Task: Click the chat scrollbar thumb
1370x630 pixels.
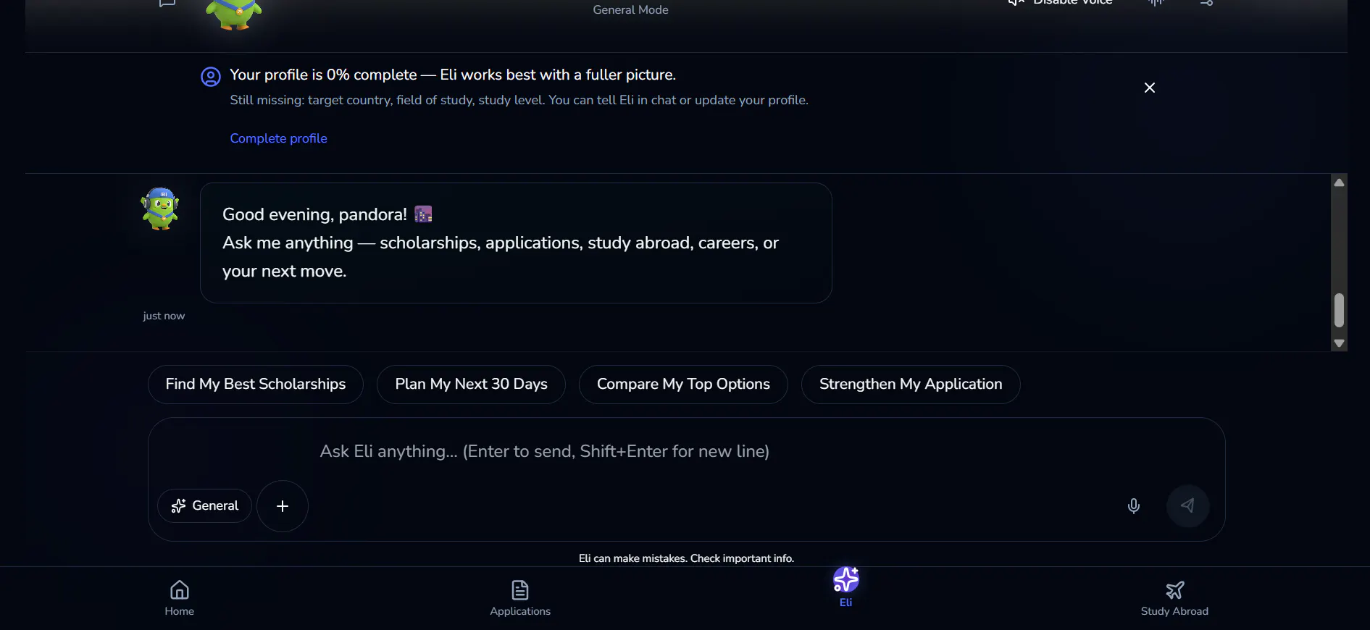Action: coord(1339,310)
